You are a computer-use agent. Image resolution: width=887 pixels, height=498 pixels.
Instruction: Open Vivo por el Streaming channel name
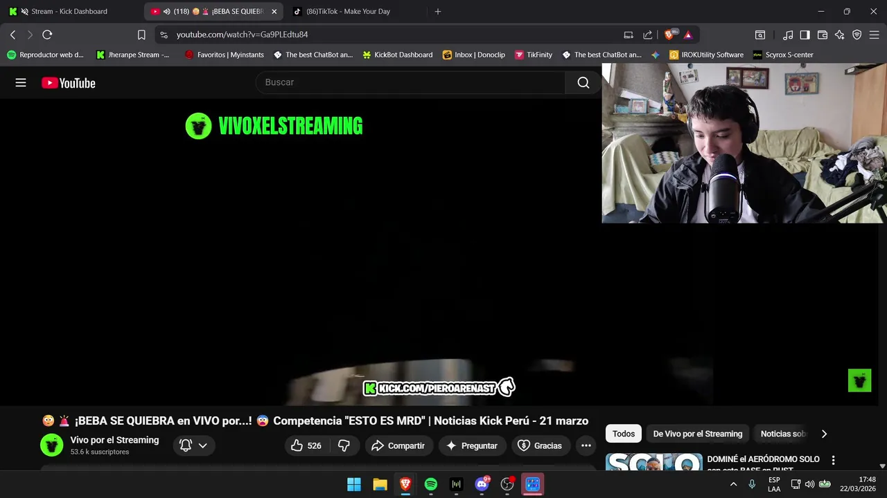tap(114, 440)
